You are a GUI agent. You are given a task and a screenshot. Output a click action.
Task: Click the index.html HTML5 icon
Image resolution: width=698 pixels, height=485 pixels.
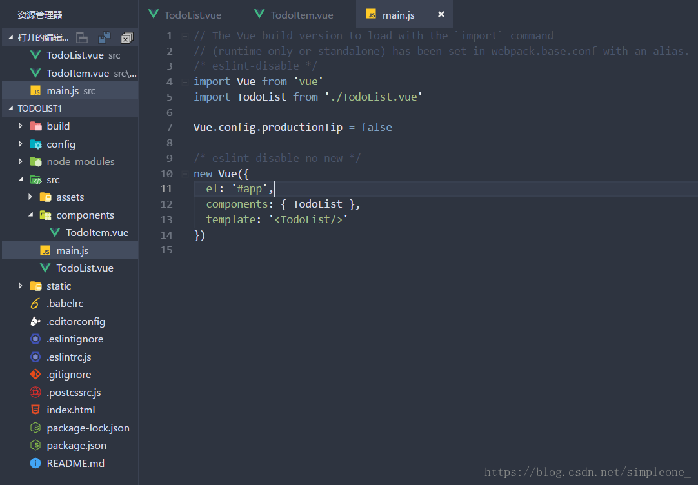point(35,410)
